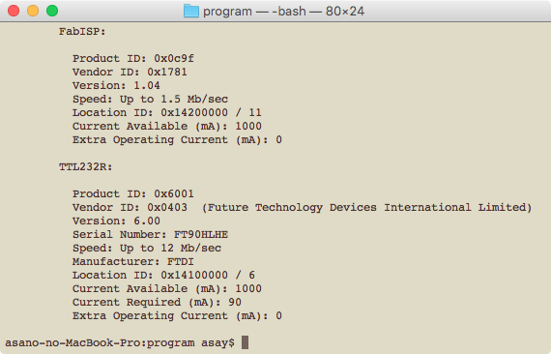Click the 'Current Required (mA): 90' line

(x=157, y=303)
